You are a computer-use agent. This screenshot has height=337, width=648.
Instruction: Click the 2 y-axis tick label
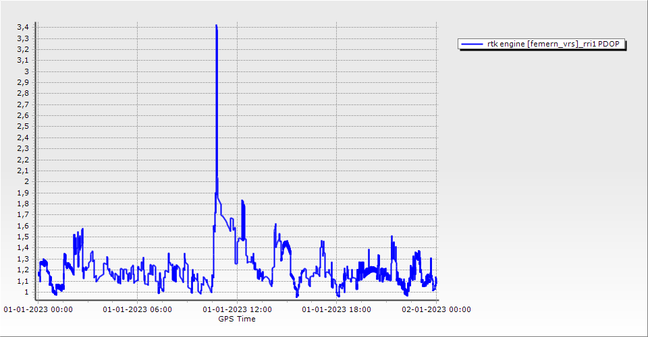(26, 181)
